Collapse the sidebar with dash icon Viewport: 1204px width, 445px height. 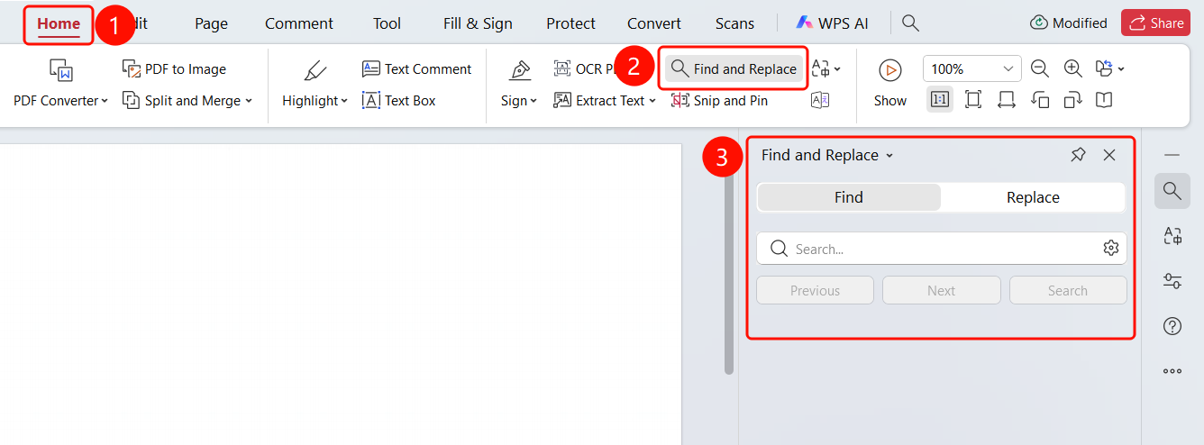(x=1172, y=155)
